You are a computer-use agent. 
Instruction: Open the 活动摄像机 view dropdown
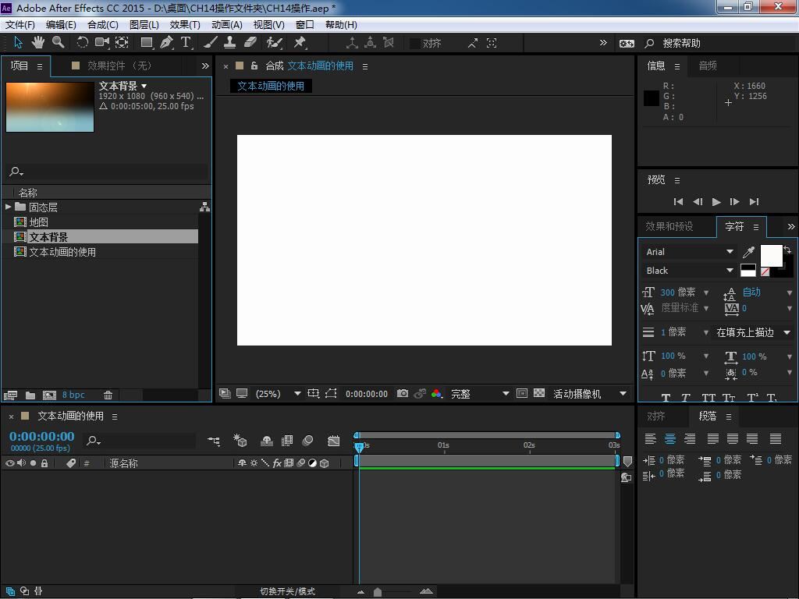[x=590, y=394]
